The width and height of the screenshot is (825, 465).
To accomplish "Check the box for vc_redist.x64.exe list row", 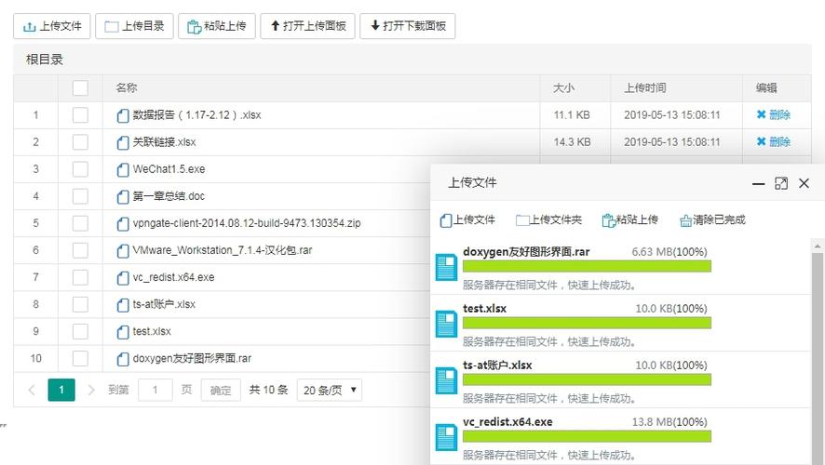I will (80, 277).
